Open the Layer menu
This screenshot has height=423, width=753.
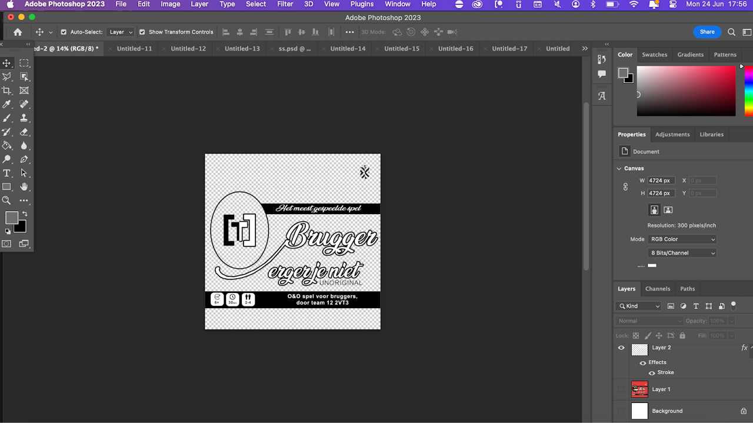(199, 4)
